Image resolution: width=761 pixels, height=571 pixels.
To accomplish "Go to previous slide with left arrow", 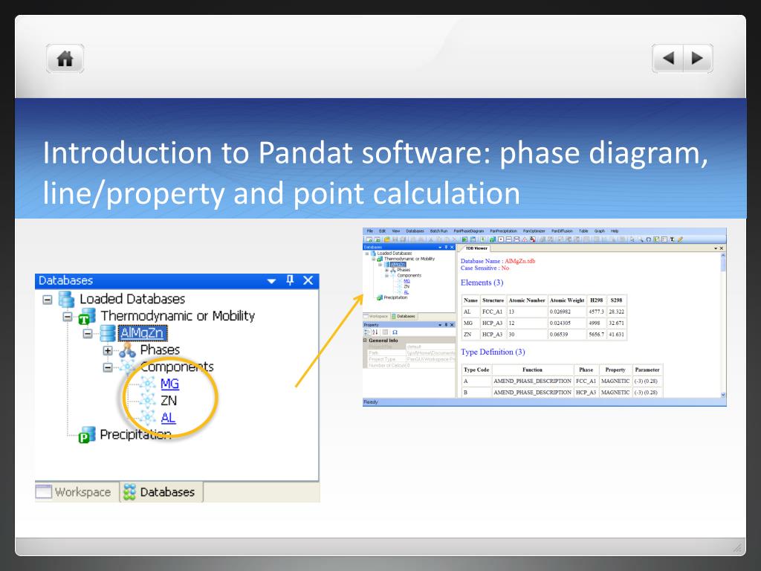I will [668, 58].
